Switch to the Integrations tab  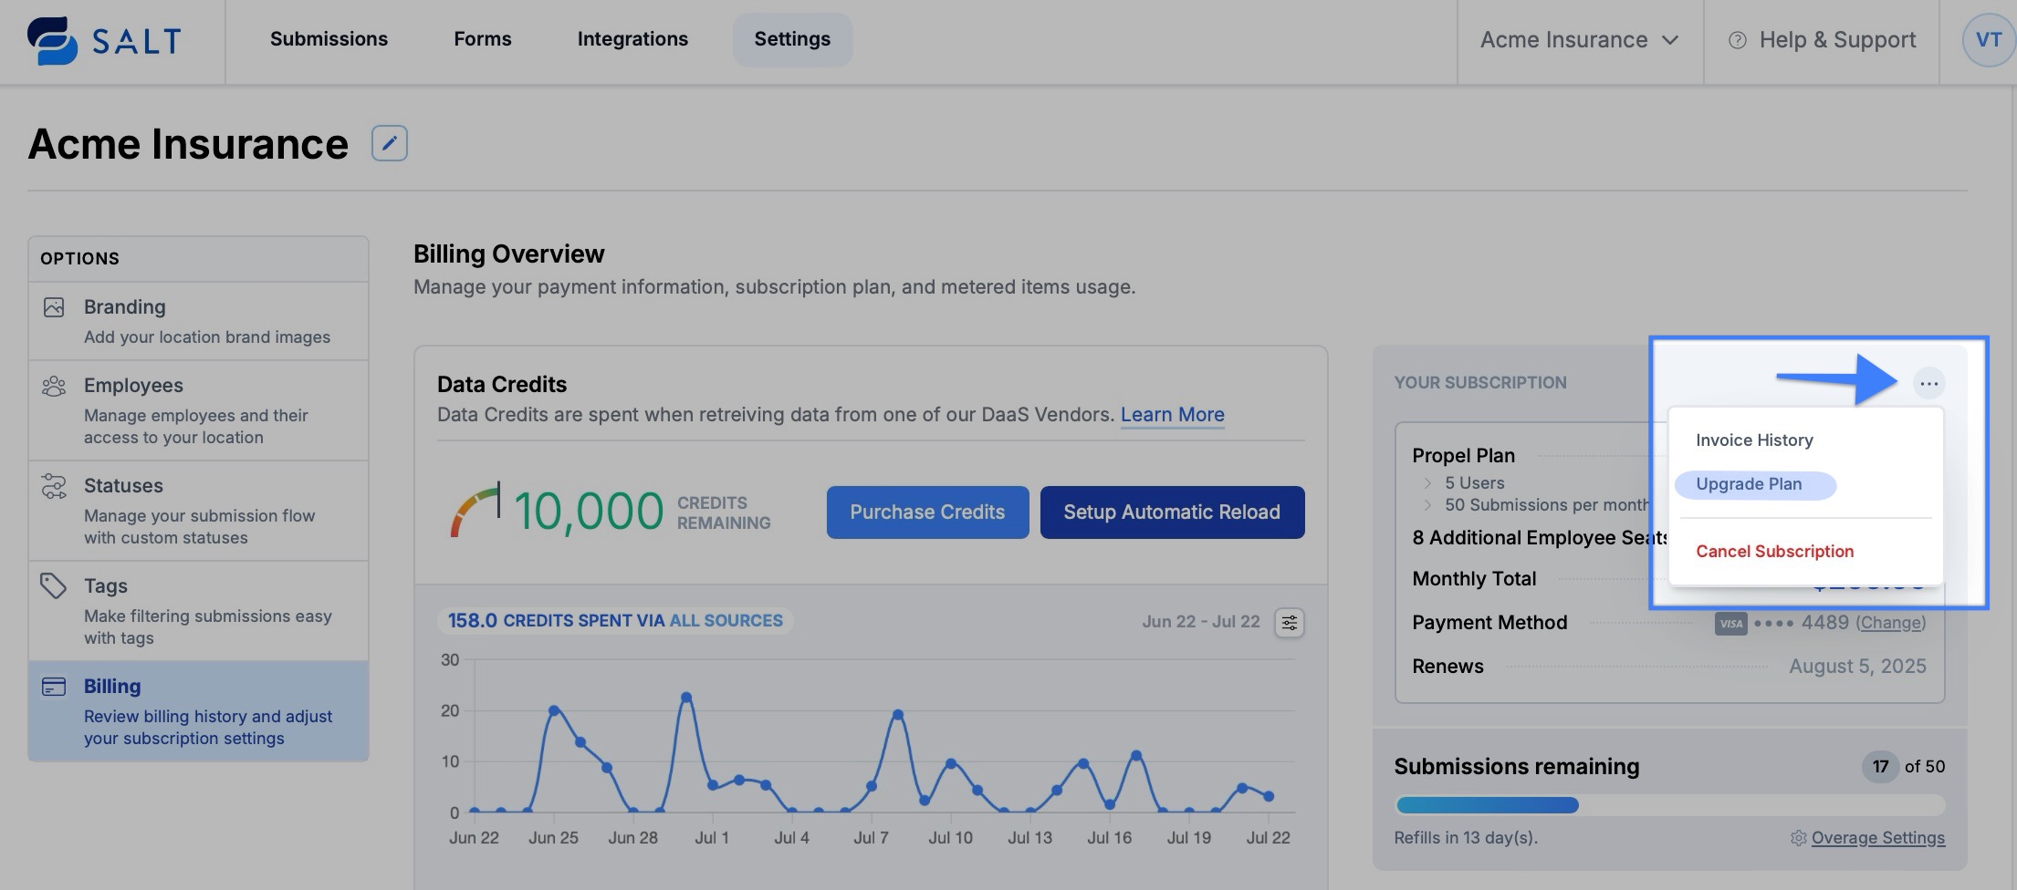[632, 39]
